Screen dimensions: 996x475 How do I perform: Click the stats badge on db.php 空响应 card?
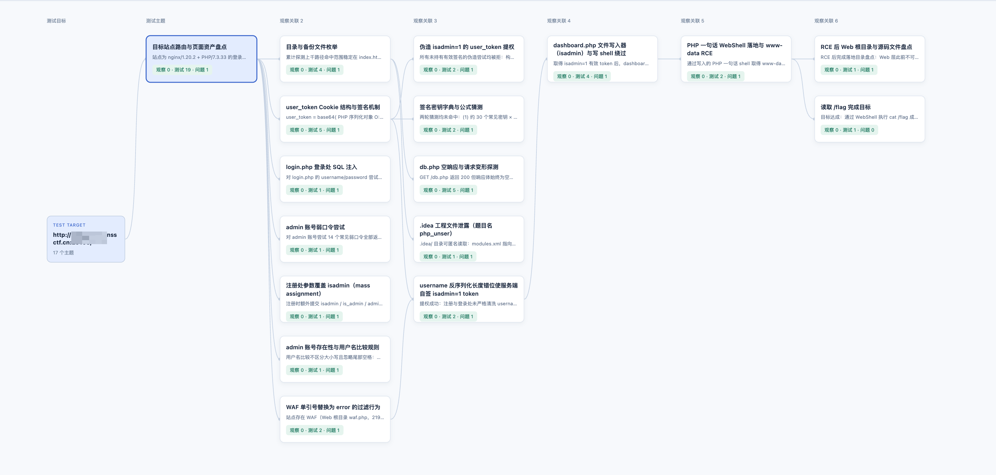tap(448, 190)
